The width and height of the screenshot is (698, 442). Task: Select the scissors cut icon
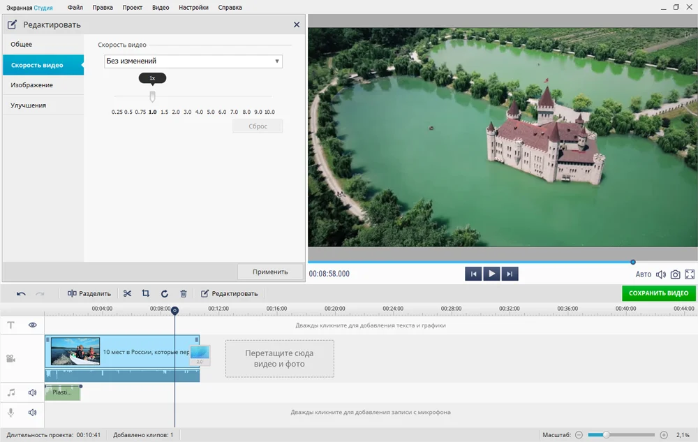[x=127, y=293]
